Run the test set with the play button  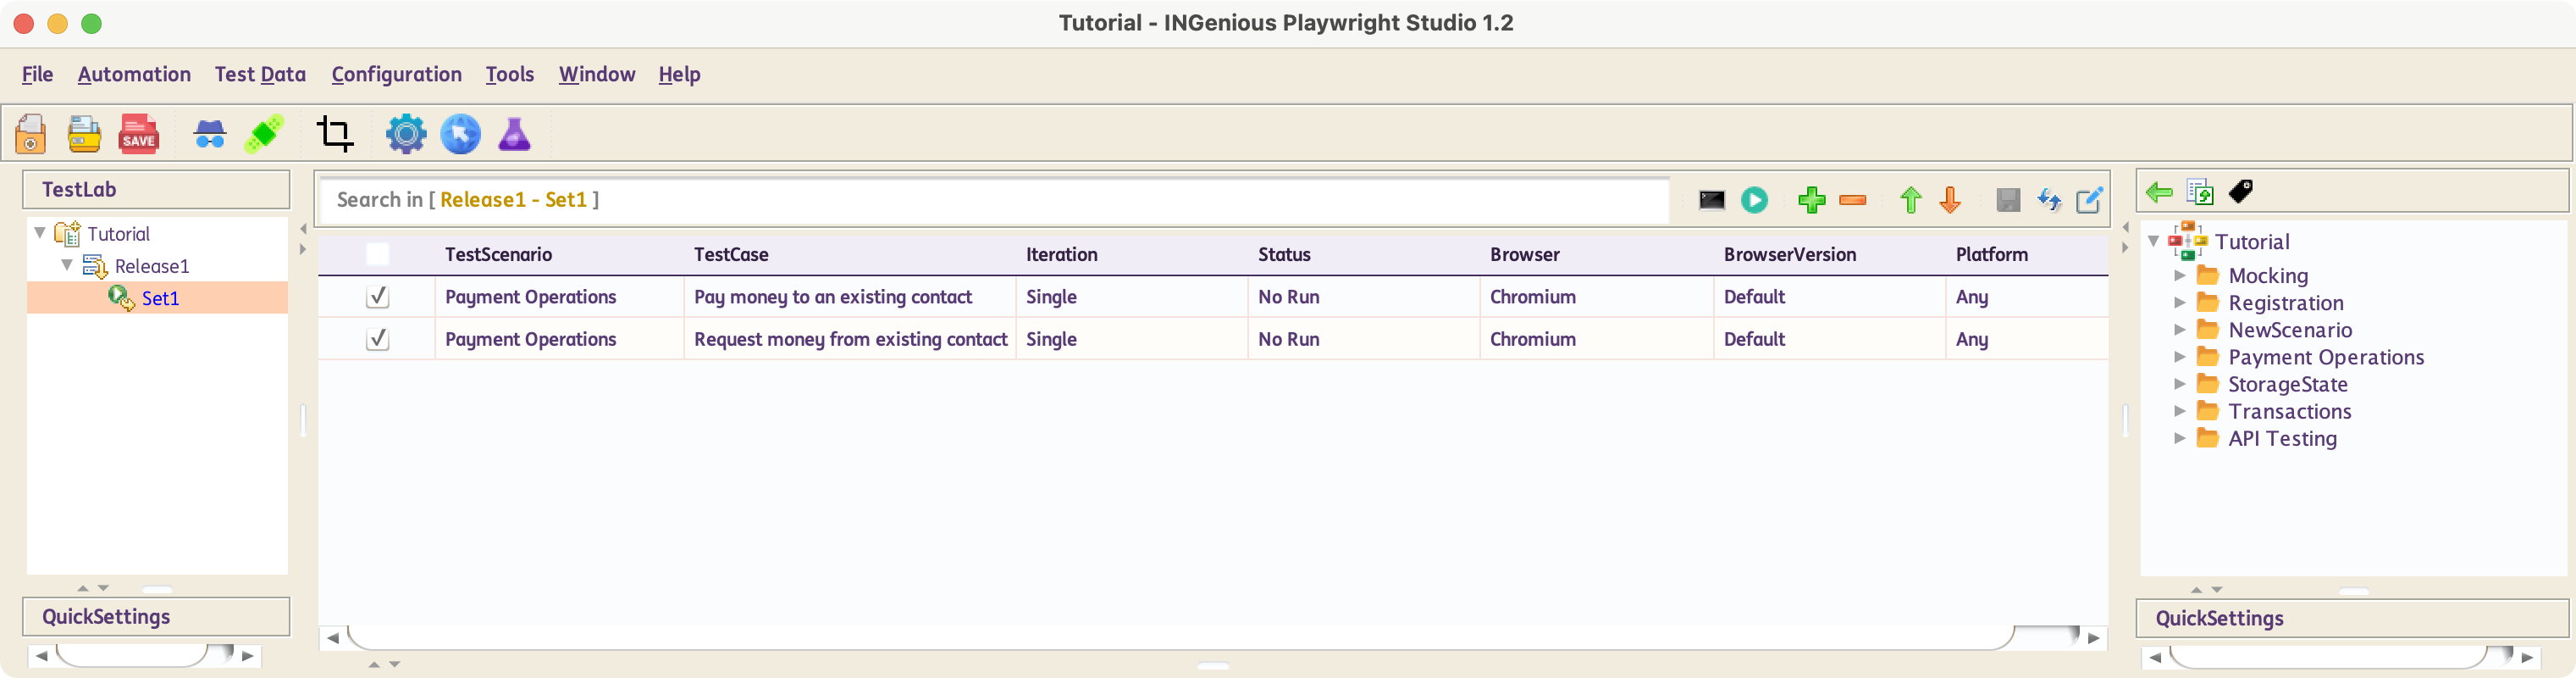(x=1754, y=200)
